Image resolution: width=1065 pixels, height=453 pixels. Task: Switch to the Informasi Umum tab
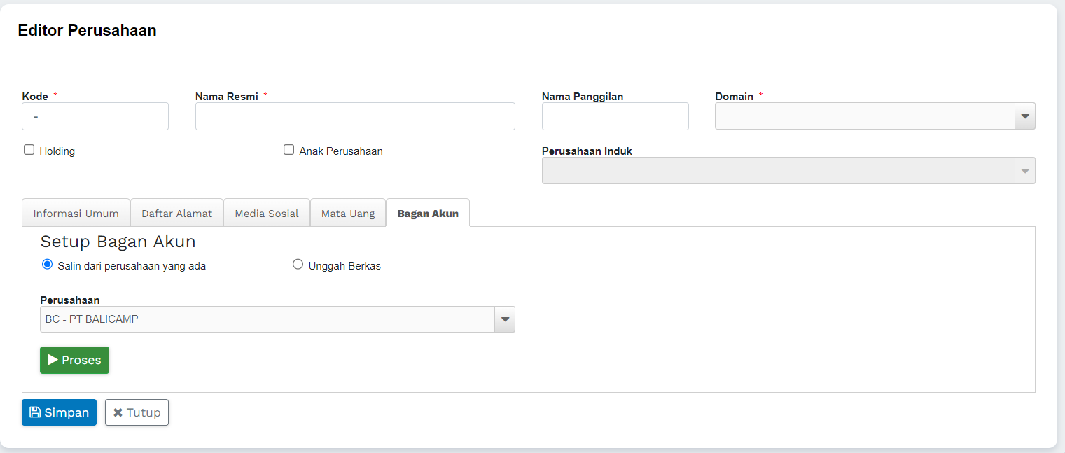[76, 214]
